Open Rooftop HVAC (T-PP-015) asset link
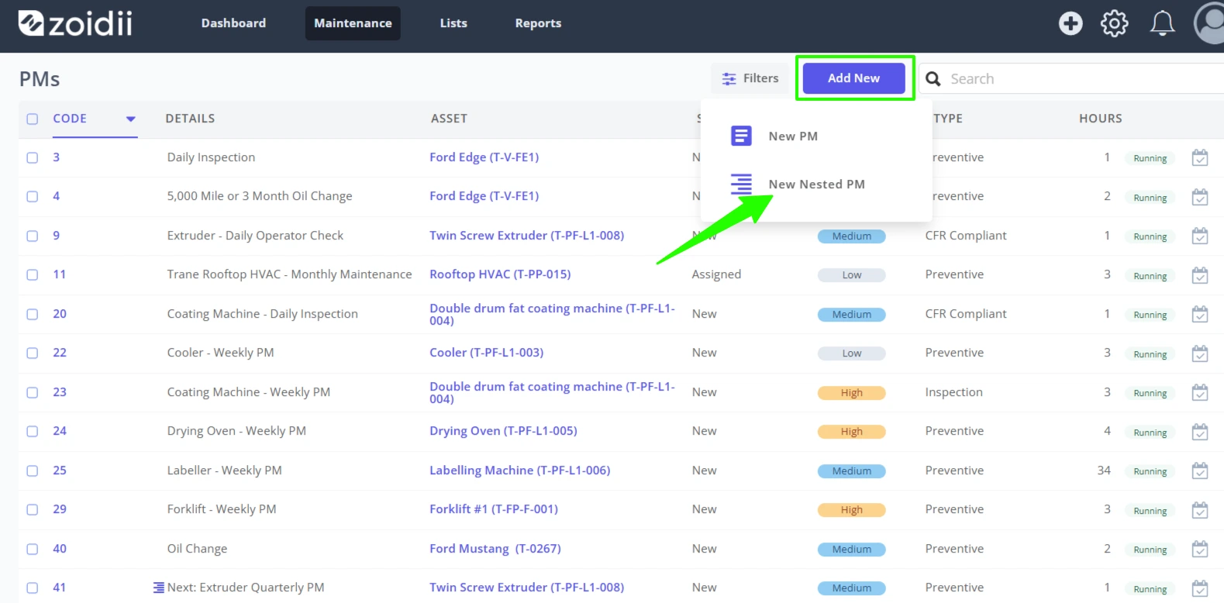The image size is (1224, 603). [500, 274]
